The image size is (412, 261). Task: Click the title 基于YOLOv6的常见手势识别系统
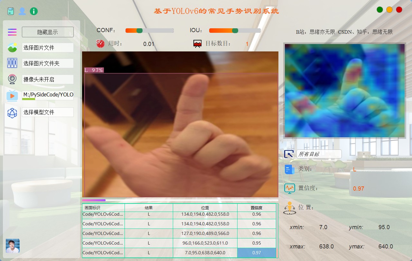point(216,11)
